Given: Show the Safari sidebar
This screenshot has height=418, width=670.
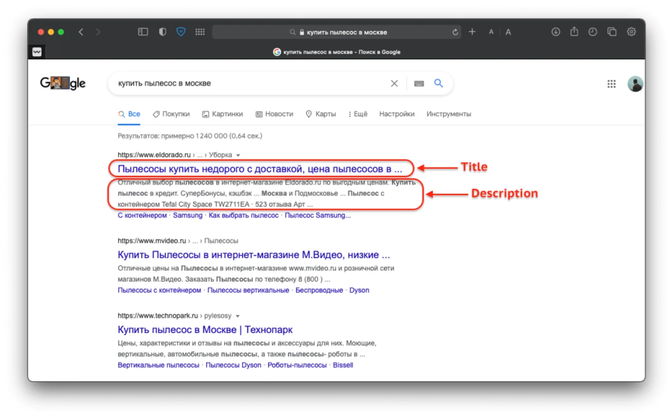Looking at the screenshot, I should tap(143, 32).
